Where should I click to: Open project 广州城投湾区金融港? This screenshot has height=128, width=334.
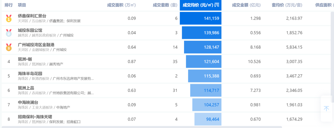[x=36, y=45]
